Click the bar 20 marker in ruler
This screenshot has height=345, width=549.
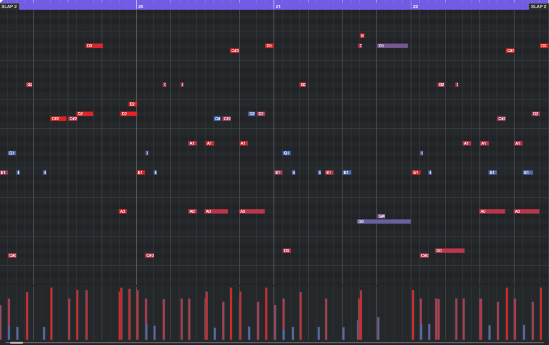pyautogui.click(x=140, y=6)
